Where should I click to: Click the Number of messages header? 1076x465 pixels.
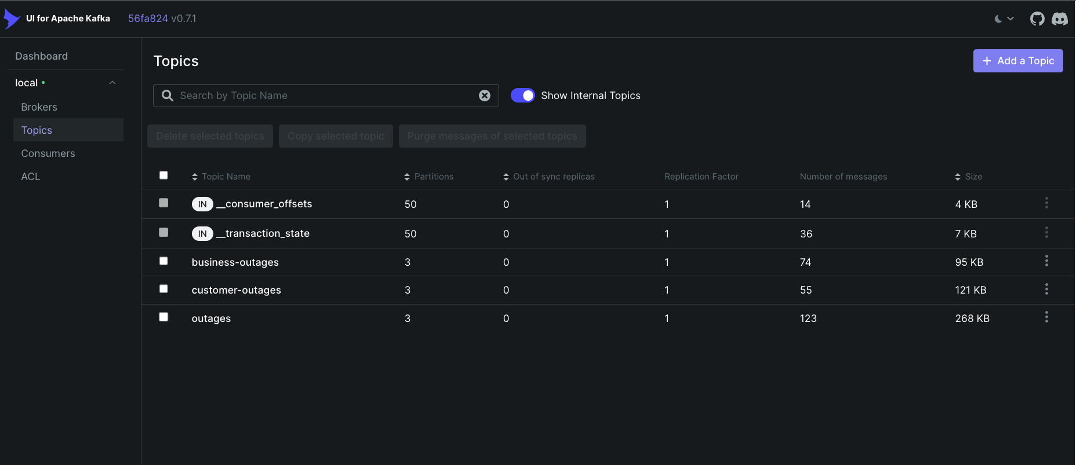[x=844, y=177]
